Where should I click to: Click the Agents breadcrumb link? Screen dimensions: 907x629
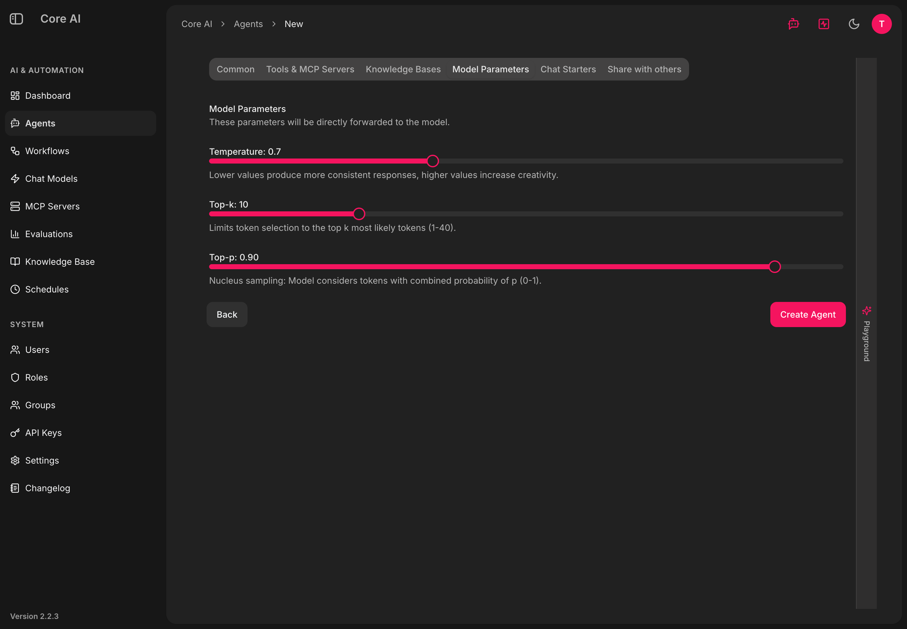(x=248, y=24)
